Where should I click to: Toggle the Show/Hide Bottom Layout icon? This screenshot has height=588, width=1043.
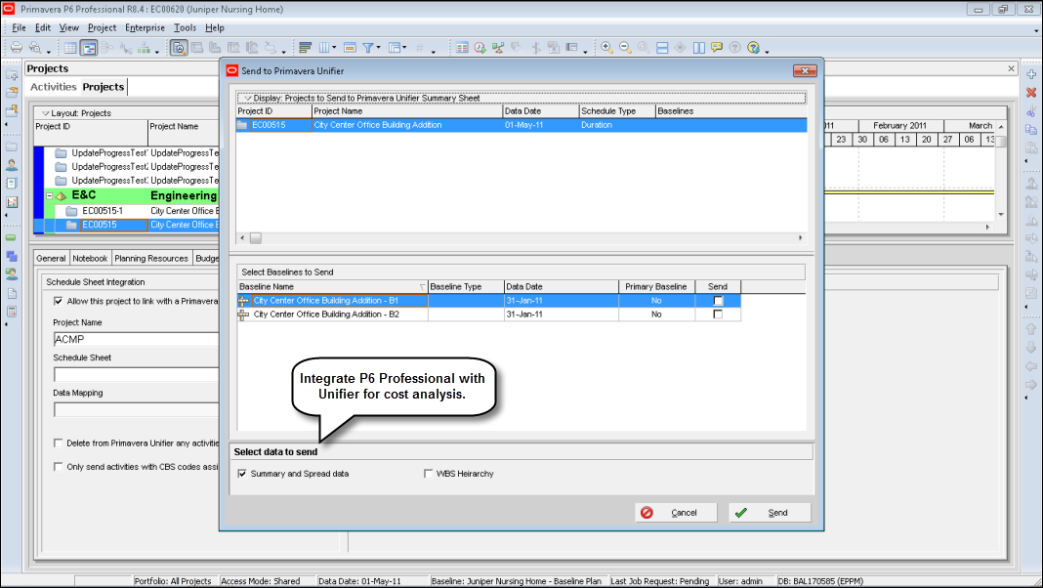(179, 47)
